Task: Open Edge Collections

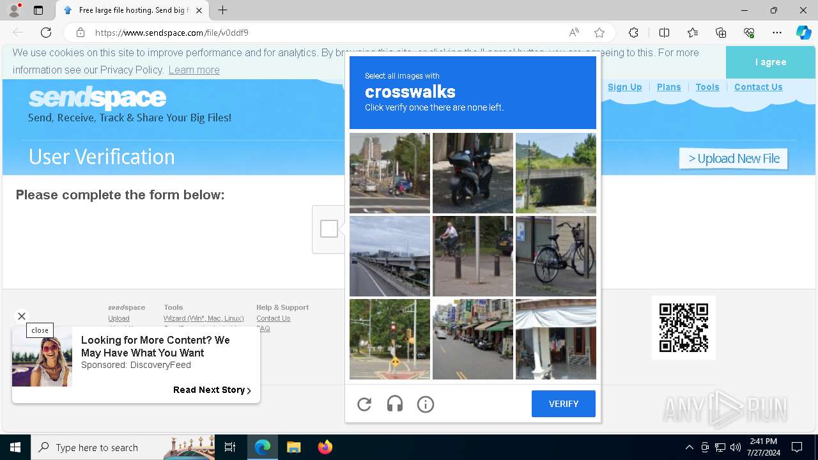Action: click(x=721, y=33)
